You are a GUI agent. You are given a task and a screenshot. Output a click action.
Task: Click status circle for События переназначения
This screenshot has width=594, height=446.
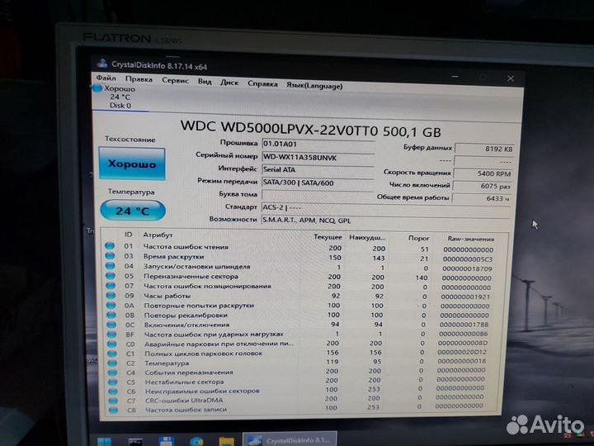pos(112,372)
